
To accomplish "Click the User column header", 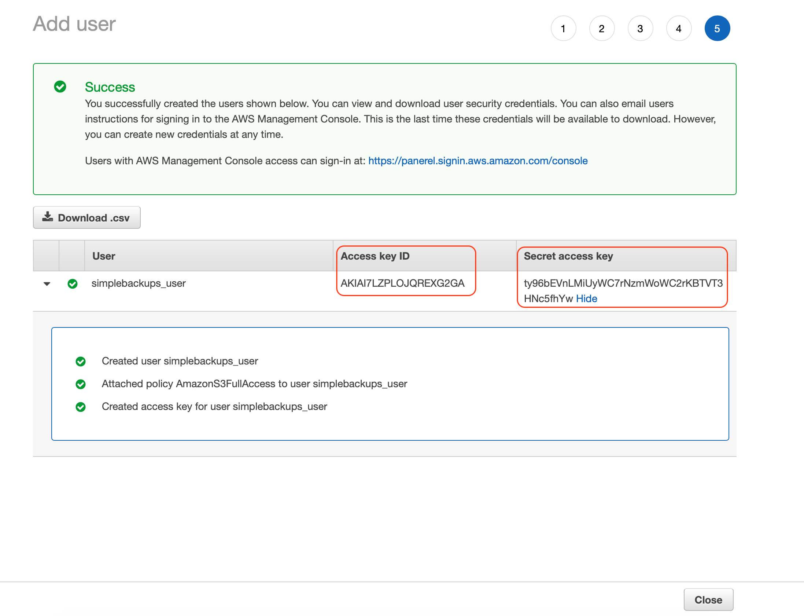I will click(104, 256).
